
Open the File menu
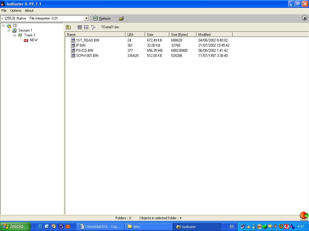coord(4,11)
